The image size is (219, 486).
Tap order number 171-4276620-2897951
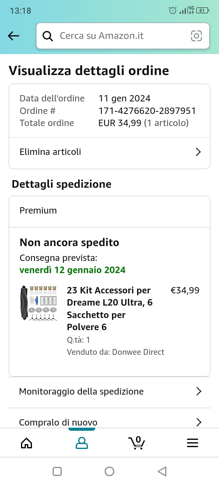tap(147, 111)
